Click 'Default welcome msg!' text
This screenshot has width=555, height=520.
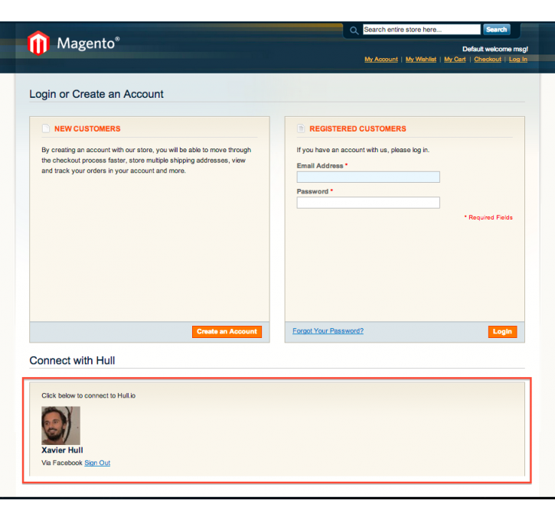pyautogui.click(x=495, y=49)
